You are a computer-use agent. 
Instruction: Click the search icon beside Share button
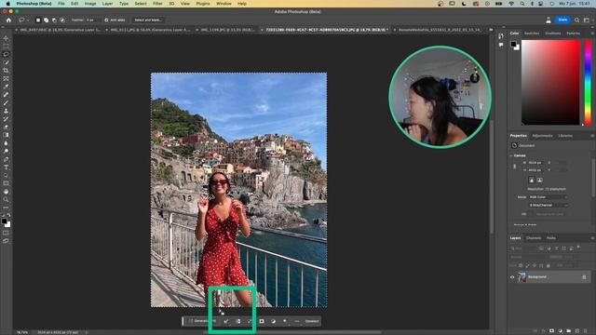pos(577,20)
